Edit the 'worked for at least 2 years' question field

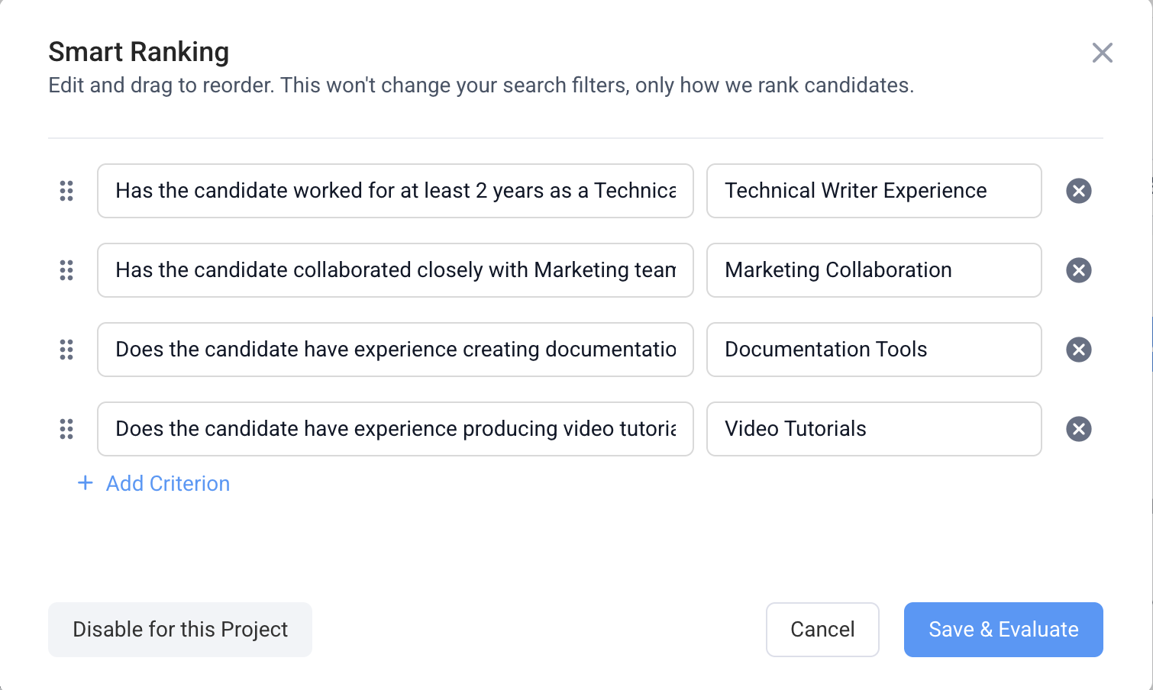coord(396,191)
